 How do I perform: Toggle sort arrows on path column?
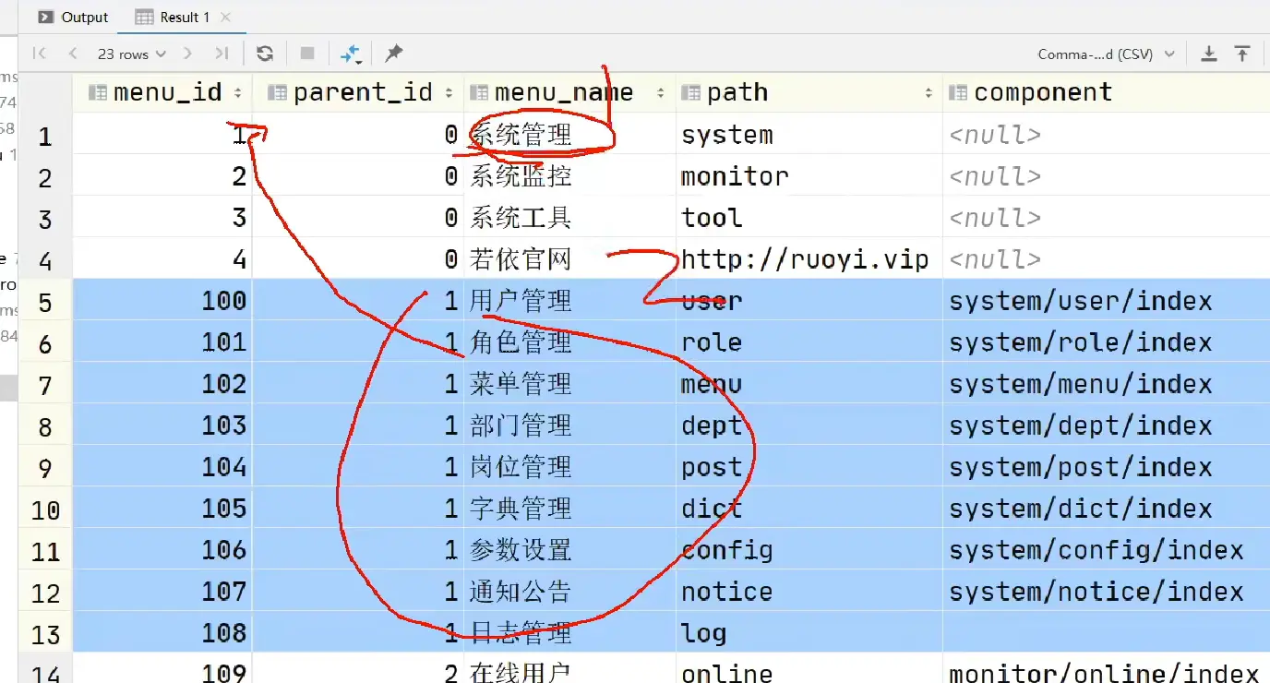[928, 92]
